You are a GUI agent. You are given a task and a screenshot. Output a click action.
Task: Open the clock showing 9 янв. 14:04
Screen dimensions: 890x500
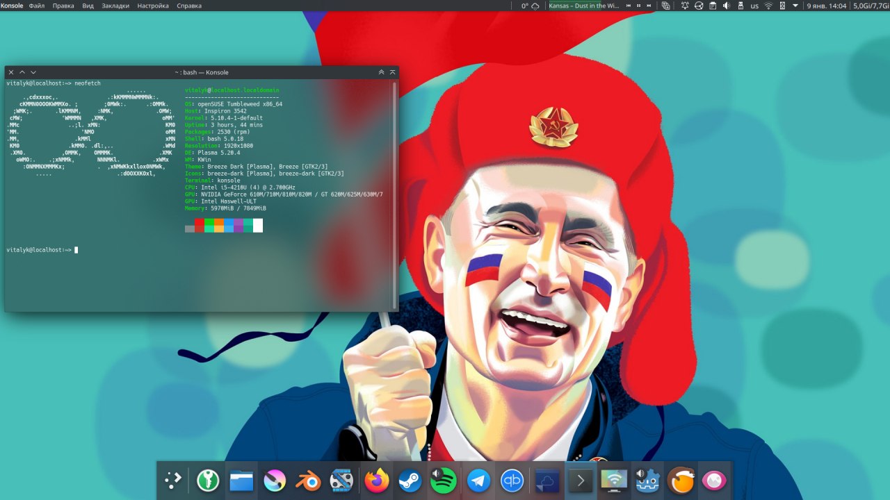826,6
